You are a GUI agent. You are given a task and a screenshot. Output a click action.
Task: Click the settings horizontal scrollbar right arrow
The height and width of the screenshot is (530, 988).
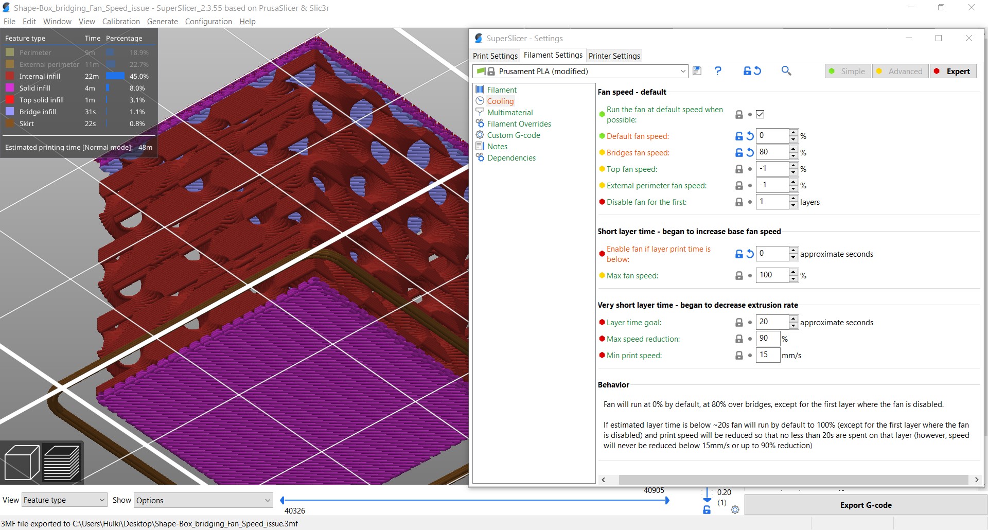point(976,480)
